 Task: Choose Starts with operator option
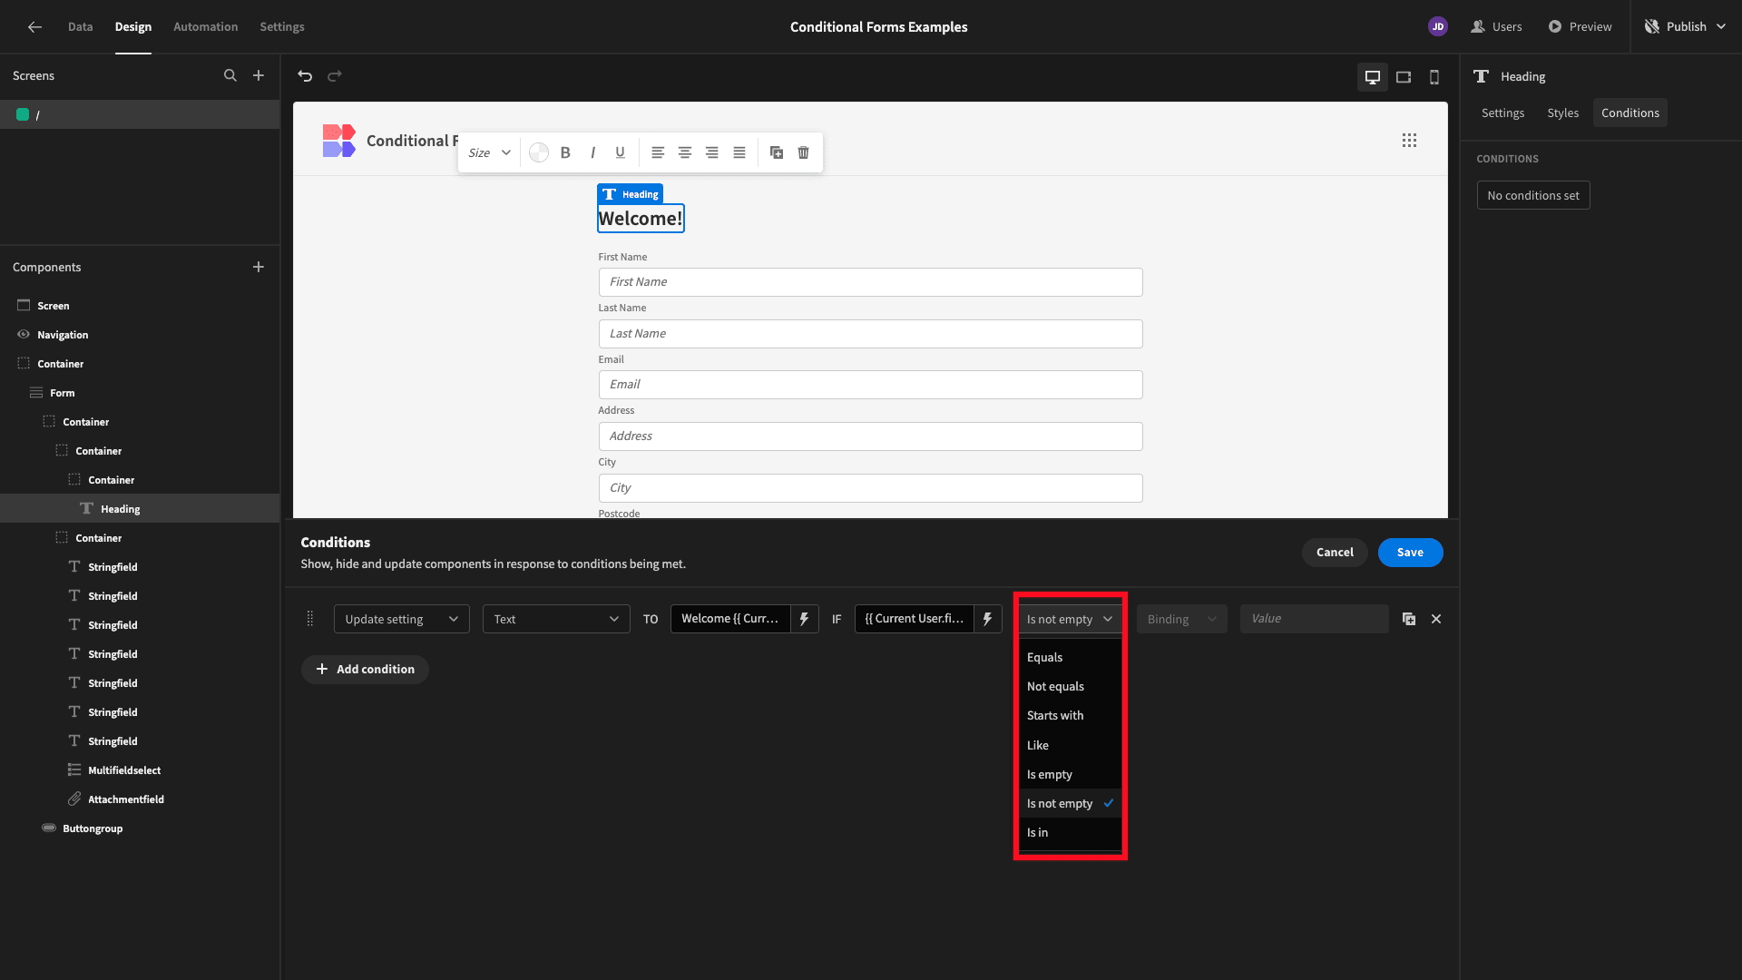coord(1071,715)
